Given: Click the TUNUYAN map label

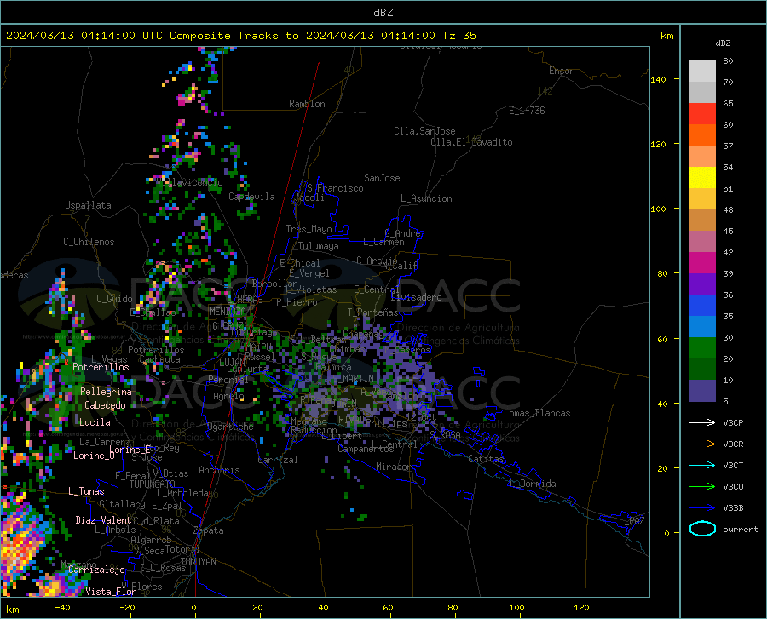Looking at the screenshot, I should point(198,562).
